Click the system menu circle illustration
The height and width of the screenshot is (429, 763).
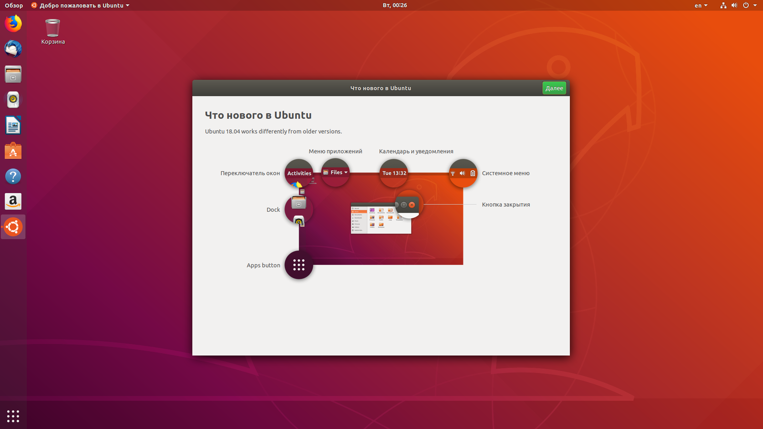pos(463,173)
